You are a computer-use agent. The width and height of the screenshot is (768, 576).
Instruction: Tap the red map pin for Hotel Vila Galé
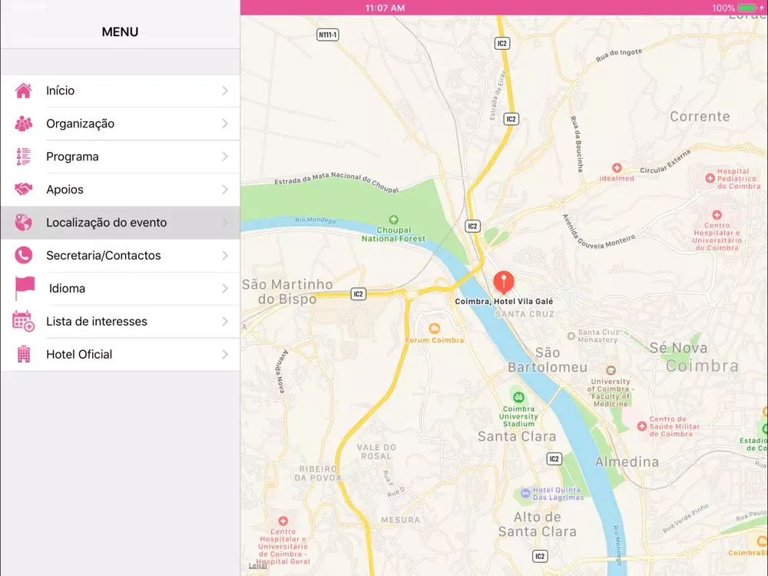[x=504, y=283]
